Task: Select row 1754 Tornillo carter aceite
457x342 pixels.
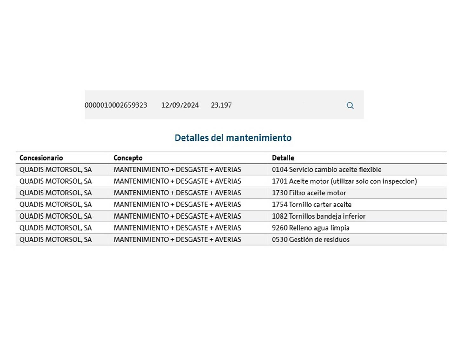Action: (231, 205)
